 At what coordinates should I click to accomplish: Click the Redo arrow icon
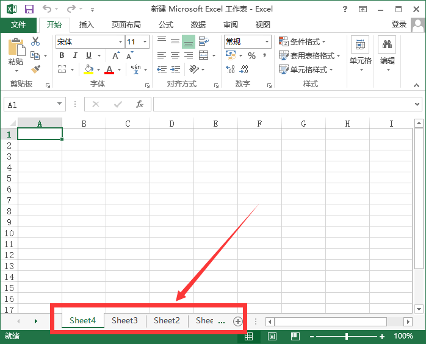coord(71,9)
